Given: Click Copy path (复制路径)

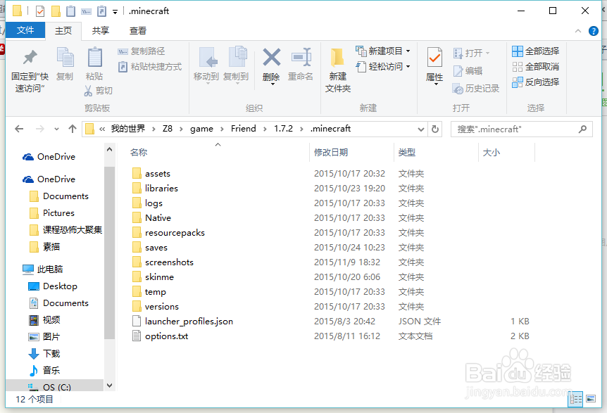Looking at the screenshot, I should [142, 51].
